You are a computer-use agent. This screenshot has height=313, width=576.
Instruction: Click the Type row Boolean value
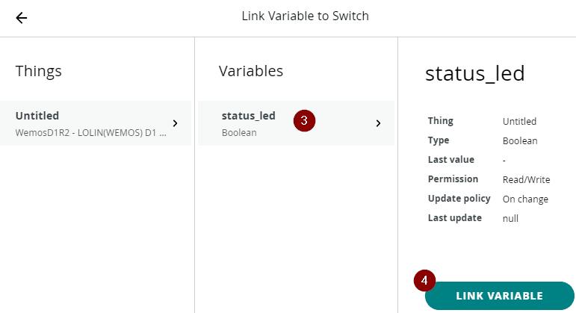coord(520,140)
